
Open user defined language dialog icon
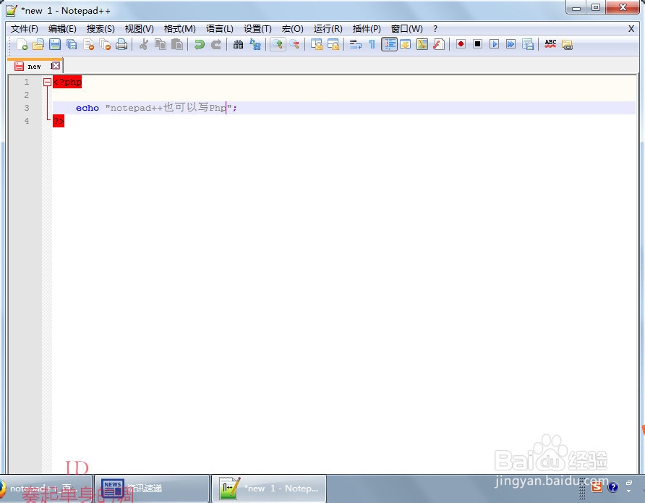pyautogui.click(x=405, y=44)
